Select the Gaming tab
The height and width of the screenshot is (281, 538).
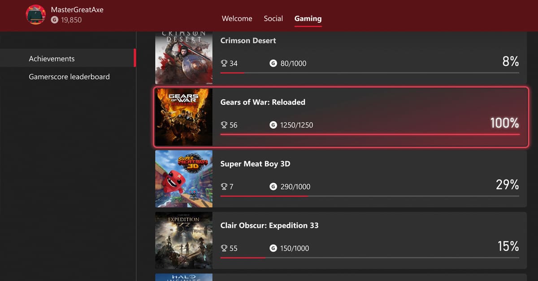pyautogui.click(x=308, y=19)
